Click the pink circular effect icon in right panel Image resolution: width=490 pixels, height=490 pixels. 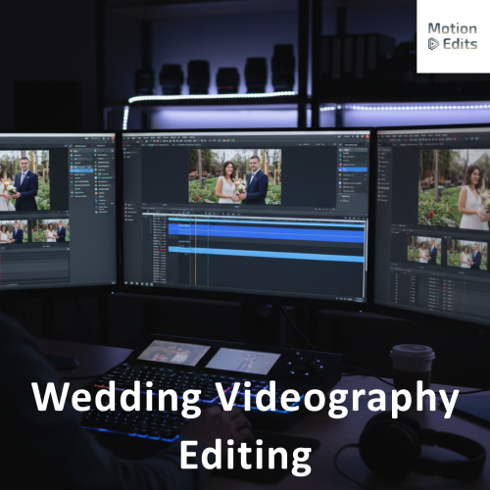[x=340, y=165]
